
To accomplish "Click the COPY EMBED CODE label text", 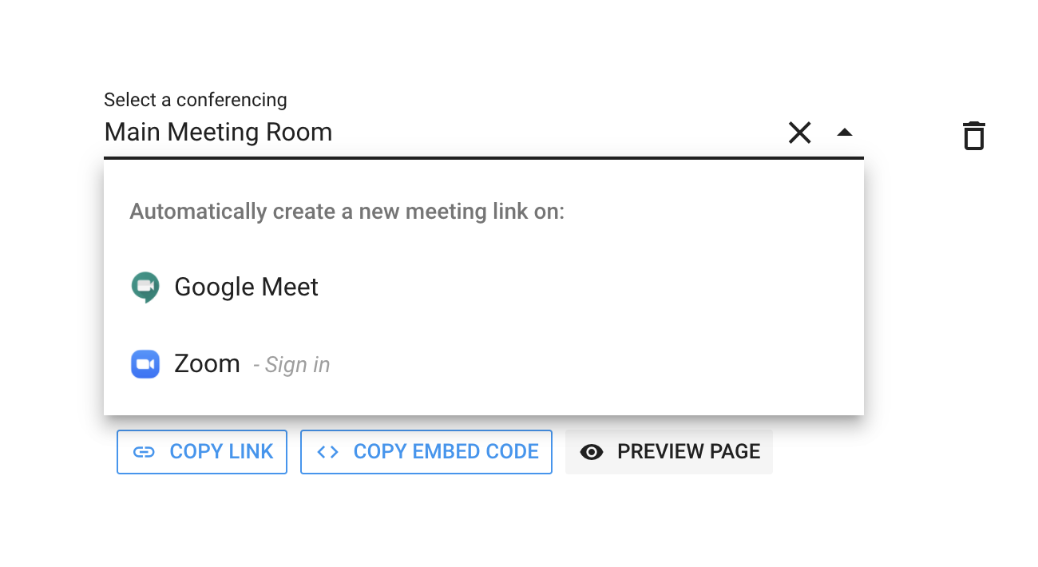I will (x=446, y=452).
